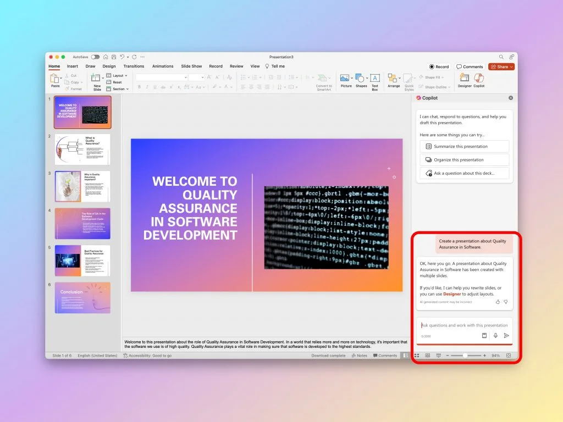This screenshot has width=563, height=422.
Task: Switch to the Design tab
Action: (109, 66)
